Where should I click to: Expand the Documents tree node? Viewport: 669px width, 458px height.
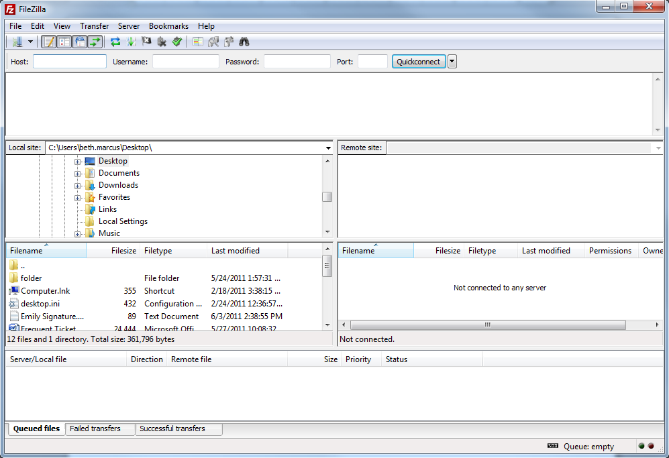[x=77, y=174]
